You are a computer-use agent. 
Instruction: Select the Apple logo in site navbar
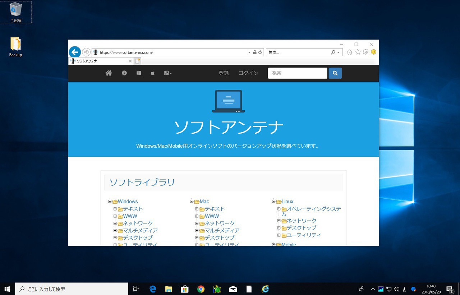(x=152, y=73)
